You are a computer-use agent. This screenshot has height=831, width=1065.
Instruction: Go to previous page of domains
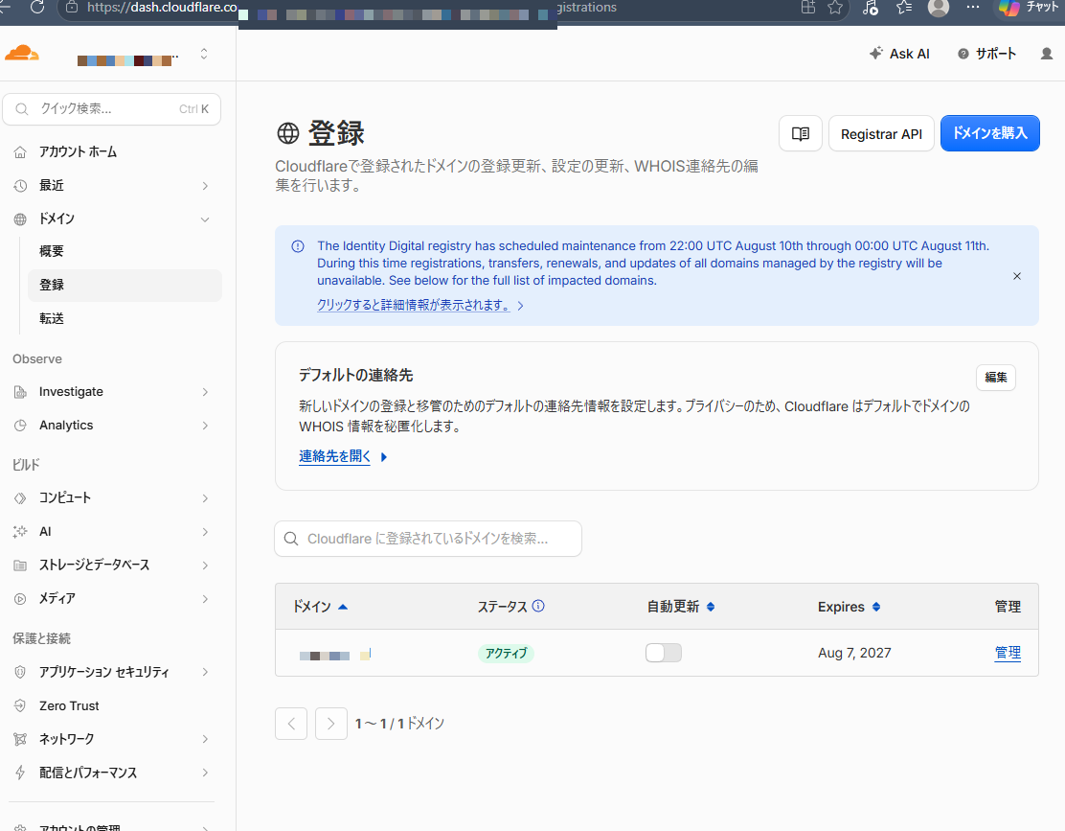[291, 724]
